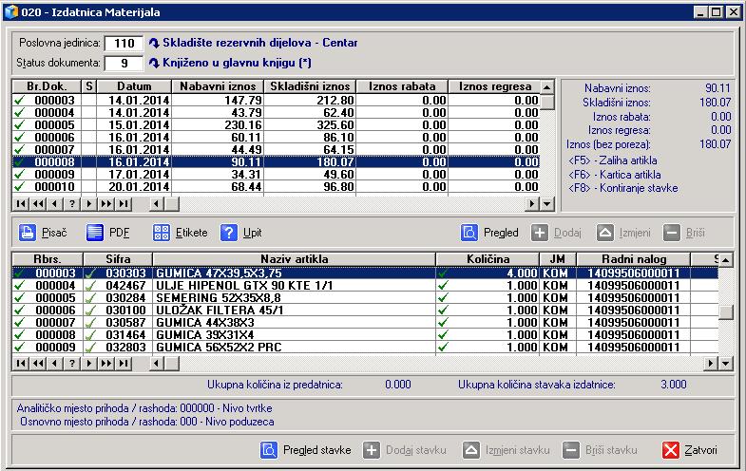Screen dimensions: 746x471
Task: Click the Radni nalog column header
Action: [x=633, y=259]
